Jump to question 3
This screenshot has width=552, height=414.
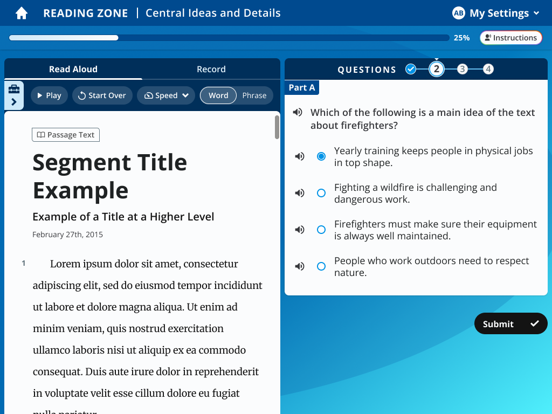[x=462, y=69]
